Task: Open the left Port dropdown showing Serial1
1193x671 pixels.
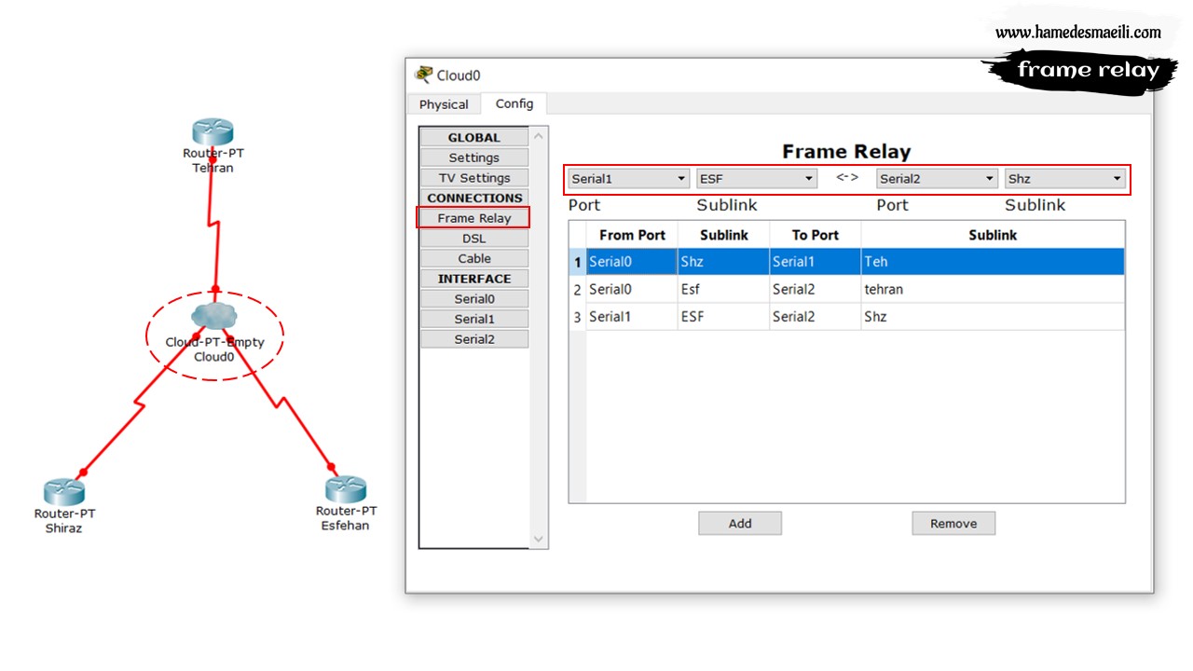Action: click(628, 179)
